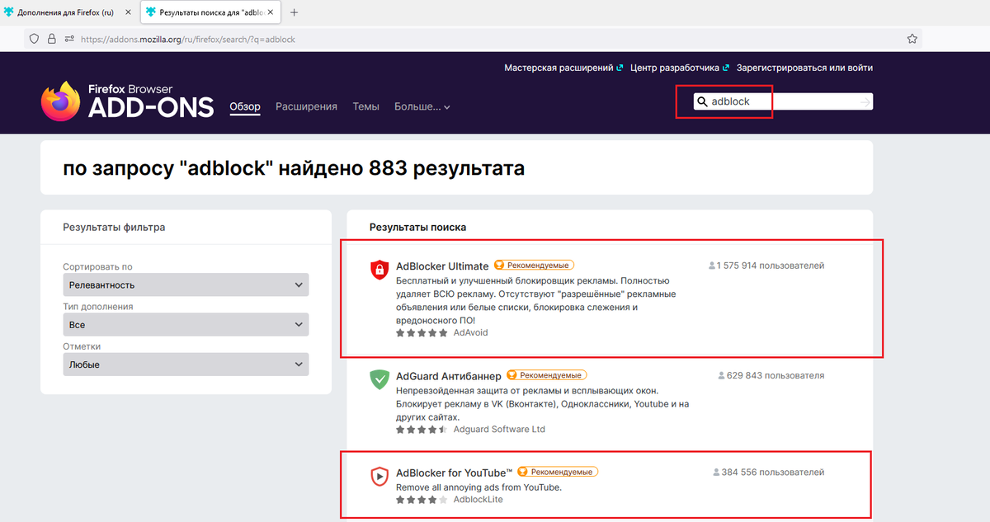Open the 'Тип дополнения' Все dropdown
This screenshot has width=990, height=522.
186,325
